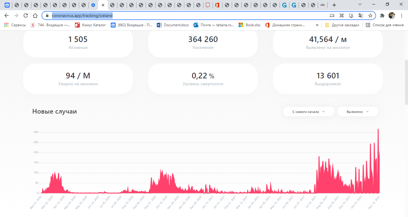Click the Google Translate icon in address bar

coord(361,15)
